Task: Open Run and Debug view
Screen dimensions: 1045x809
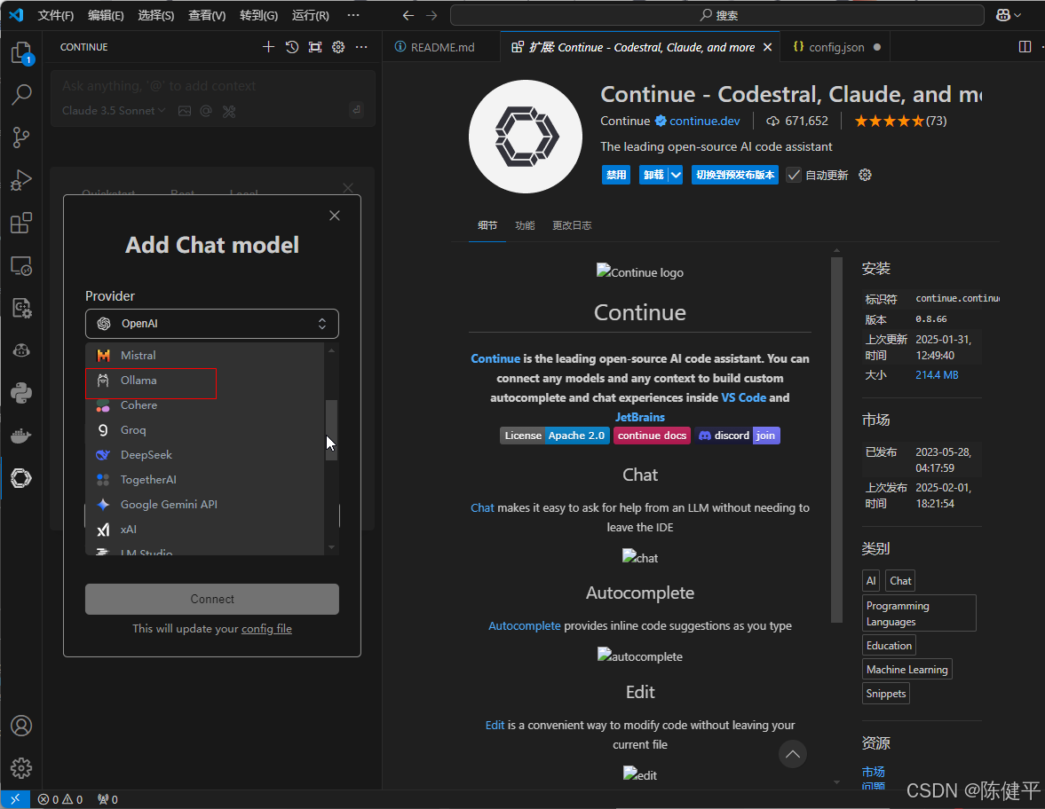Action: tap(21, 180)
